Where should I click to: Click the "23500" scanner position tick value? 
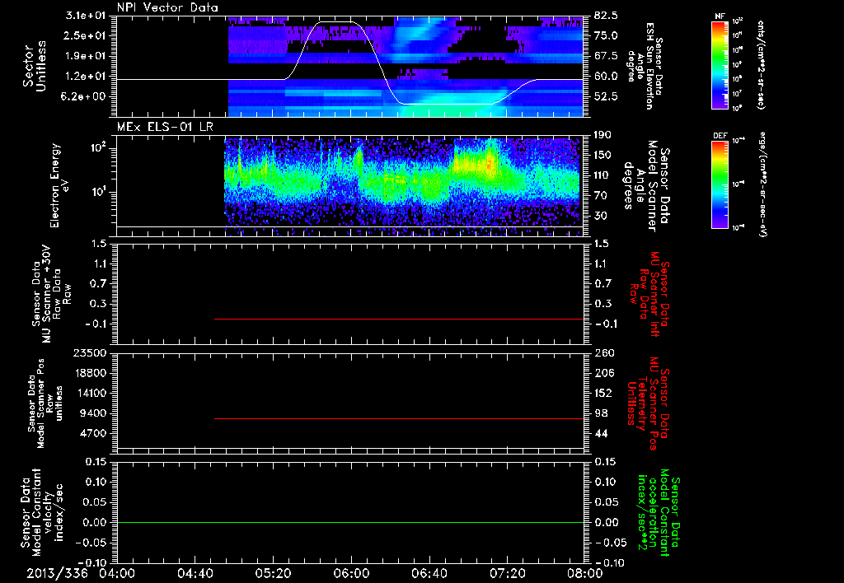pos(91,353)
